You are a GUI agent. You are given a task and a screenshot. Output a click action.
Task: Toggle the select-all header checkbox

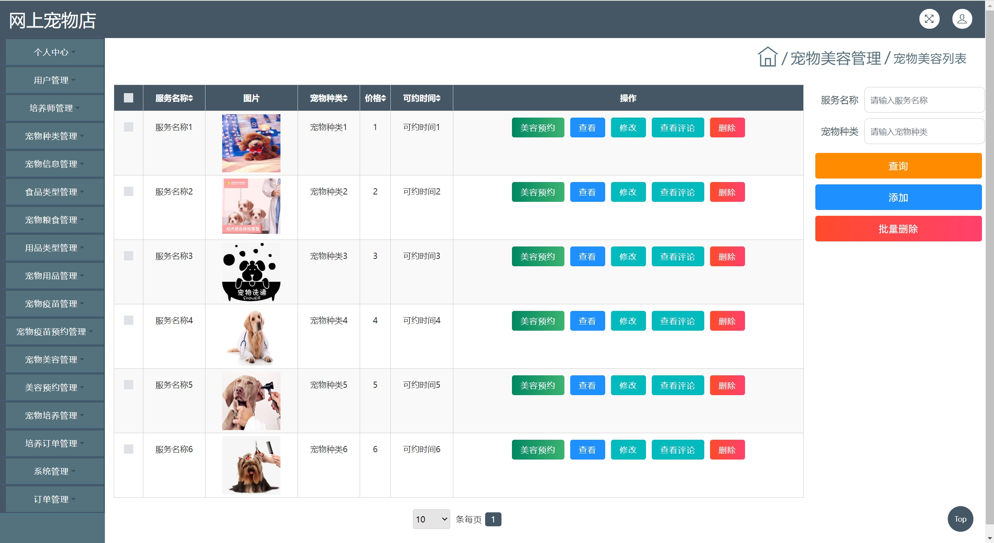tap(129, 98)
